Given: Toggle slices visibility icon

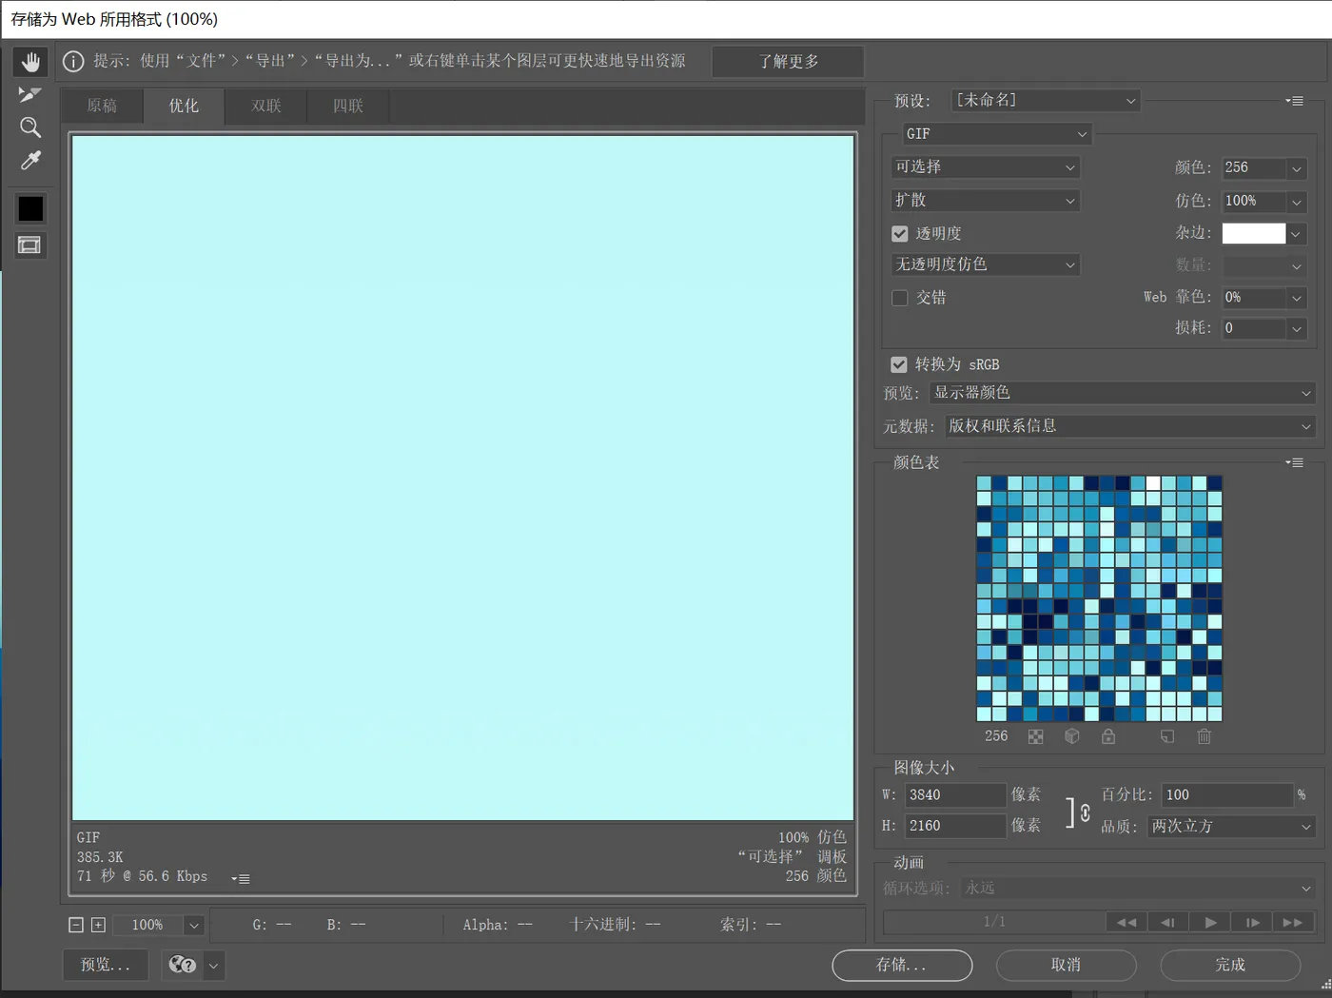Looking at the screenshot, I should [x=30, y=245].
